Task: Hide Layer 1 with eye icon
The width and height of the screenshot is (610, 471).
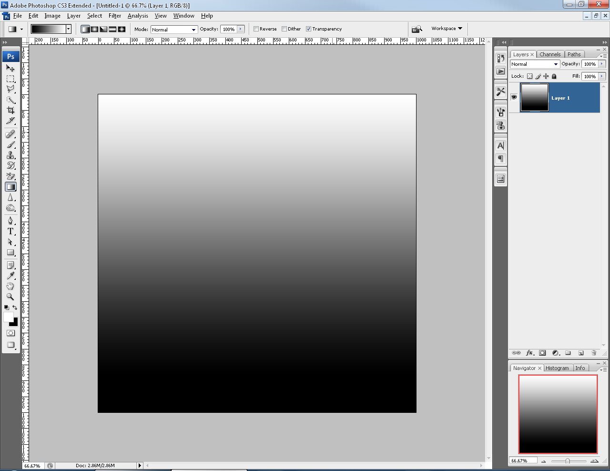Action: tap(514, 97)
